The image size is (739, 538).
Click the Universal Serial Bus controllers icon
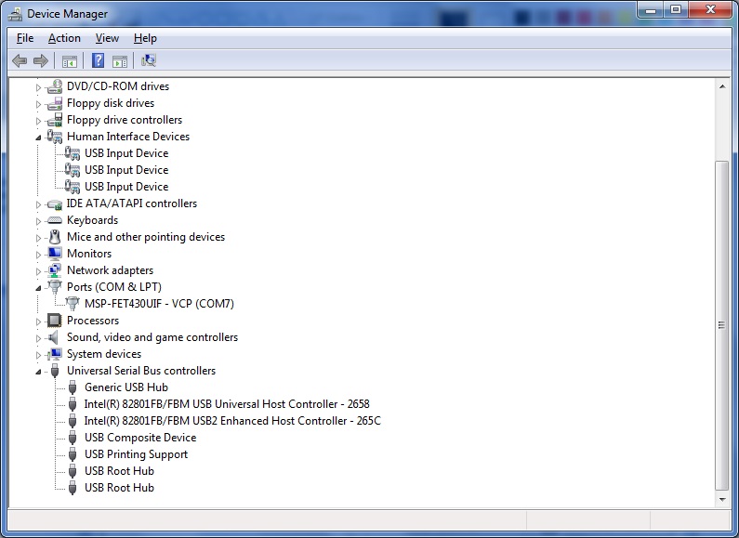coord(55,371)
